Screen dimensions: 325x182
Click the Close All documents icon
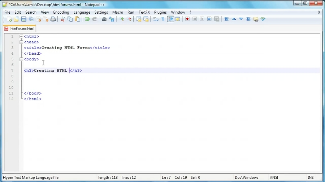tap(46, 19)
